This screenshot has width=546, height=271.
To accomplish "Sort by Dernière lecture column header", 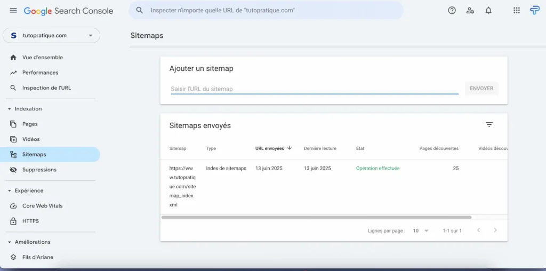I will pos(320,148).
